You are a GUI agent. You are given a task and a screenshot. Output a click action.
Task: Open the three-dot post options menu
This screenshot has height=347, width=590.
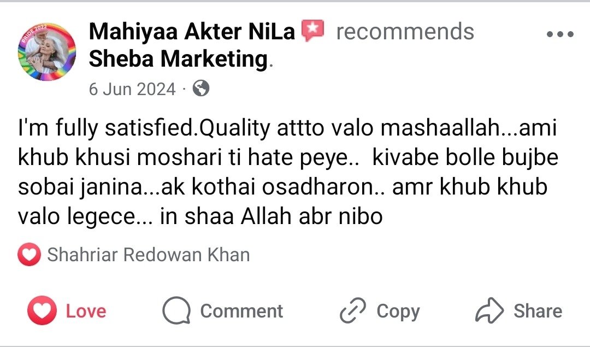[x=560, y=34]
